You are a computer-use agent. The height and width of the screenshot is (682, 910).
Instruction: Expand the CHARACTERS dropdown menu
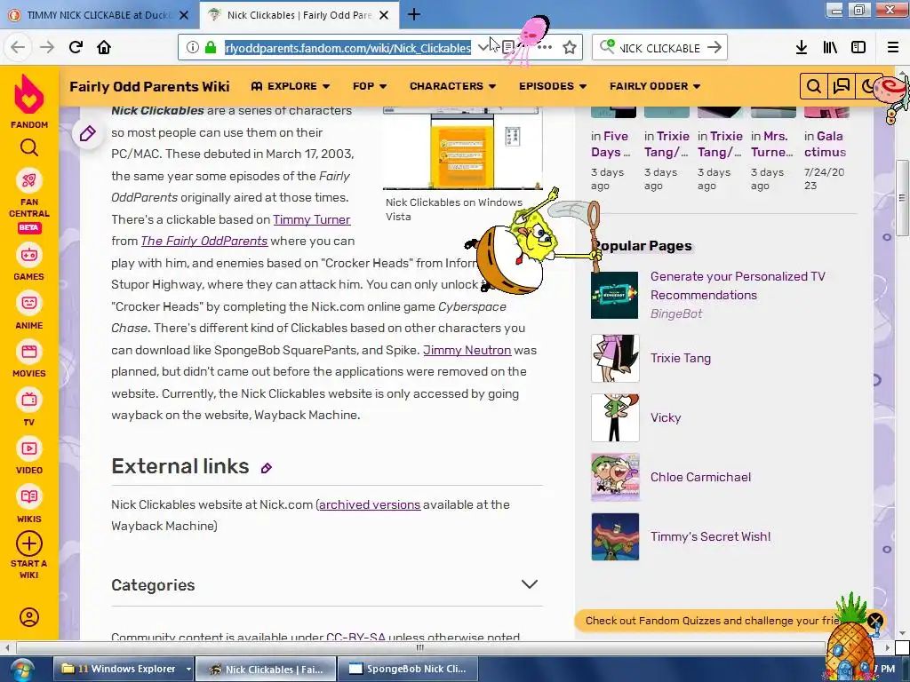[452, 86]
